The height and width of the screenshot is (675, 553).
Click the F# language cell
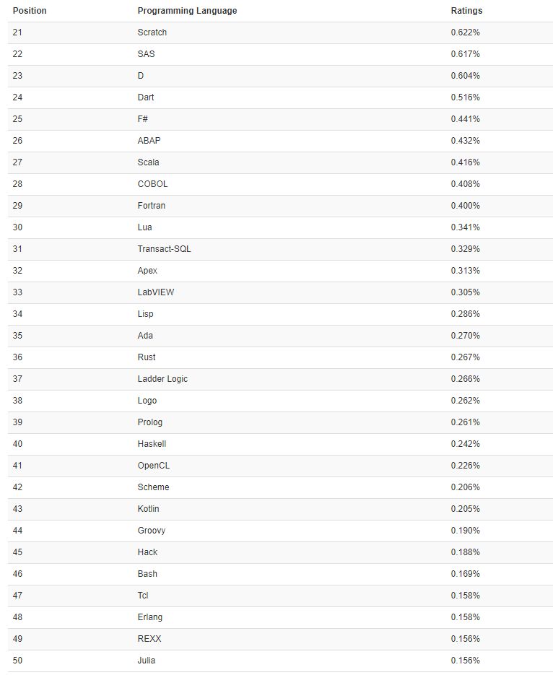click(x=142, y=119)
